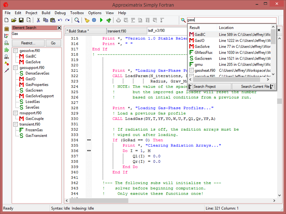Run the project with green play icon

(x=101, y=20)
